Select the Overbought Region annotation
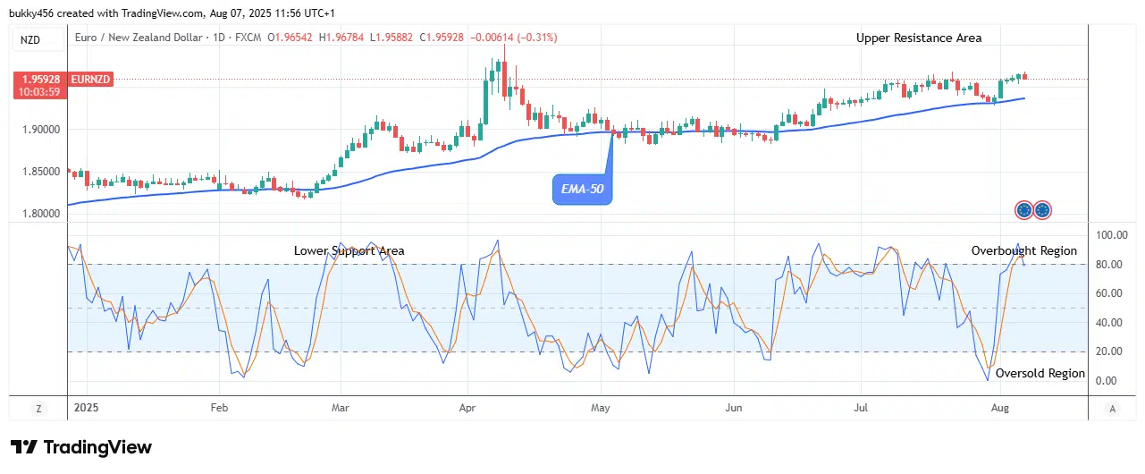The image size is (1145, 474). point(1024,250)
